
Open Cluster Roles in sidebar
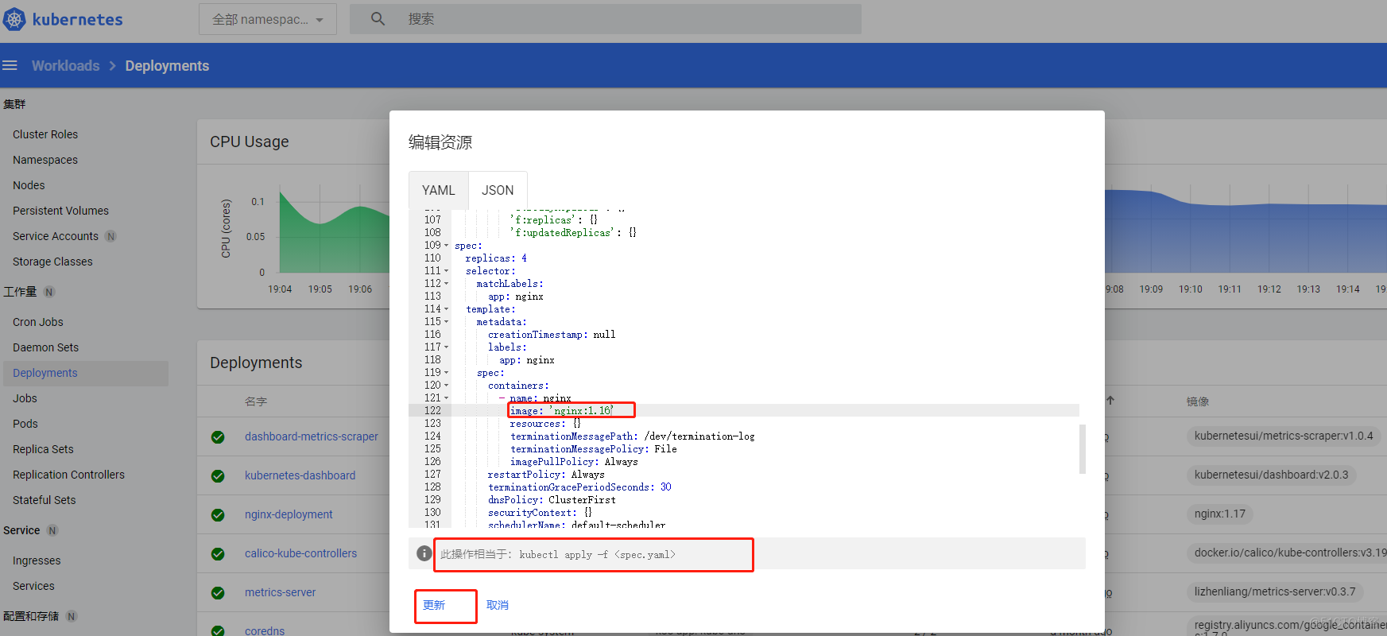click(x=45, y=134)
